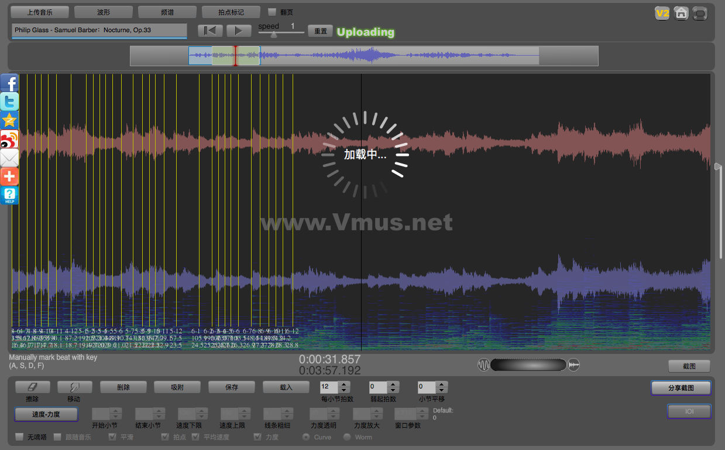Viewport: 725px width, 450px height.
Task: Click the 上传音乐 upload music button
Action: tap(40, 12)
